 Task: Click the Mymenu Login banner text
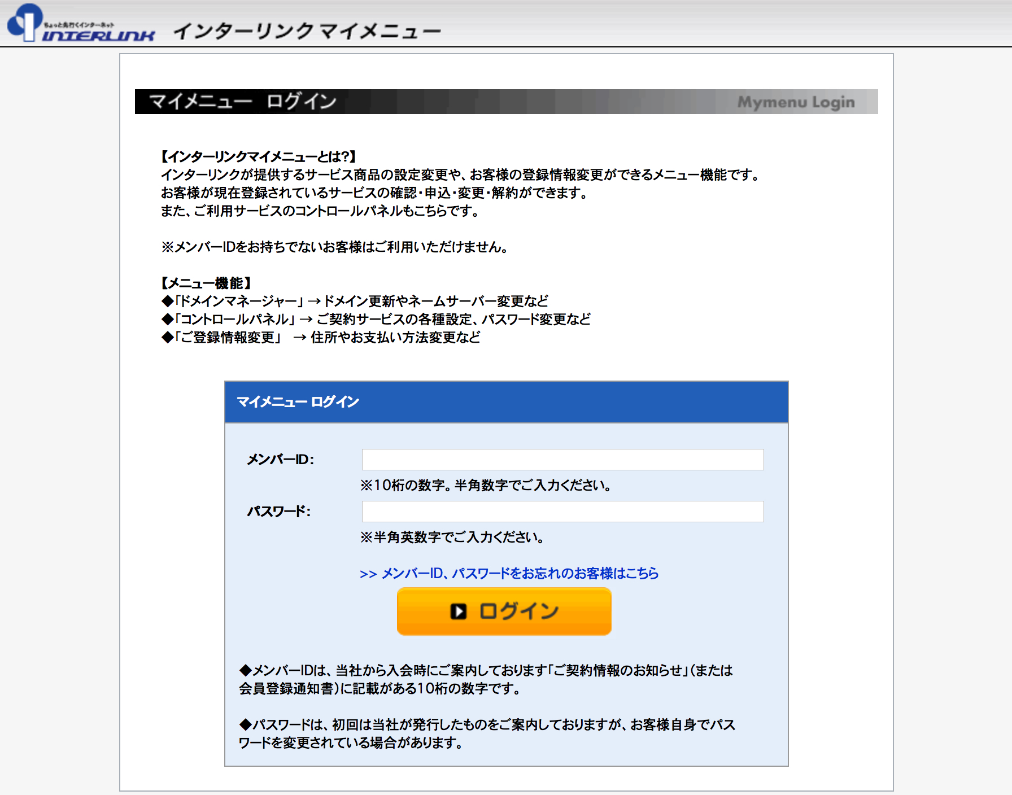[x=796, y=102]
